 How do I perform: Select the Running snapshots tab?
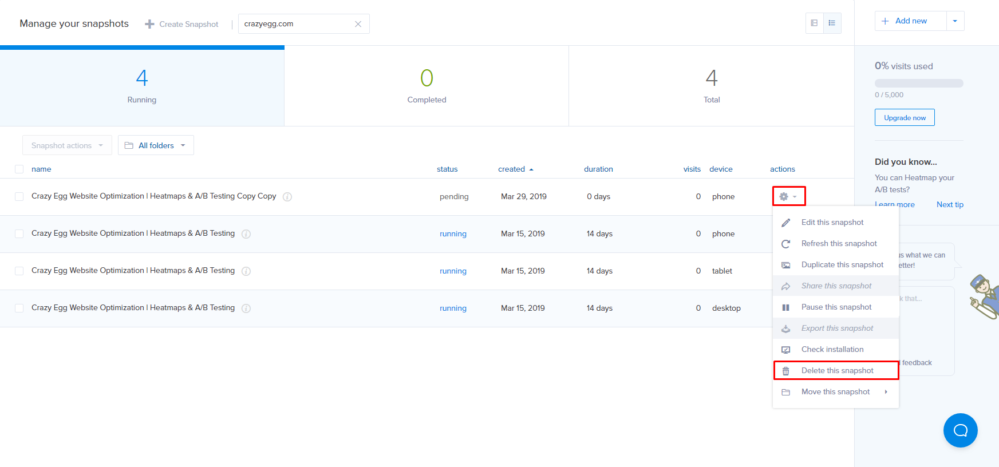[142, 86]
